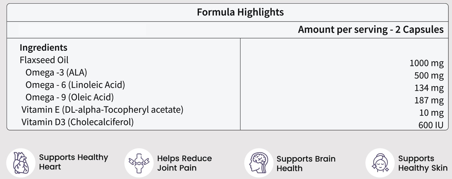The height and width of the screenshot is (179, 452).
Task: Click the brain health icon
Action: point(259,163)
